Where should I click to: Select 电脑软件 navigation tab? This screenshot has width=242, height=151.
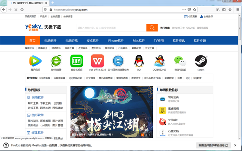(50, 40)
